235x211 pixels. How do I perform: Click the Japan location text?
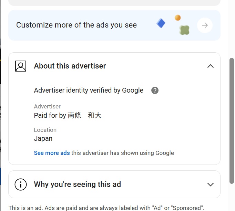tap(43, 139)
